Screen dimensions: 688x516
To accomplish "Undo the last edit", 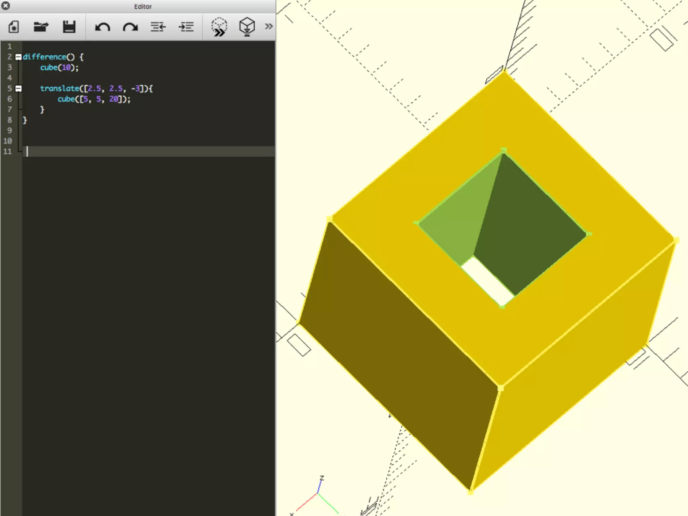I will pos(102,27).
